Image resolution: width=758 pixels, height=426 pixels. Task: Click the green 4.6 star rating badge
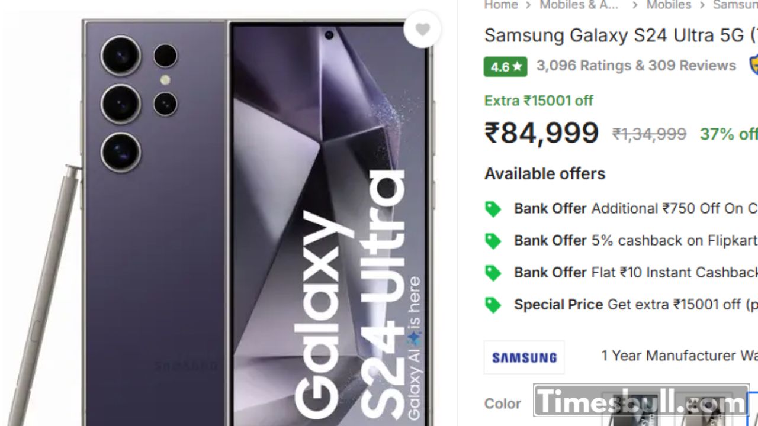pyautogui.click(x=505, y=66)
